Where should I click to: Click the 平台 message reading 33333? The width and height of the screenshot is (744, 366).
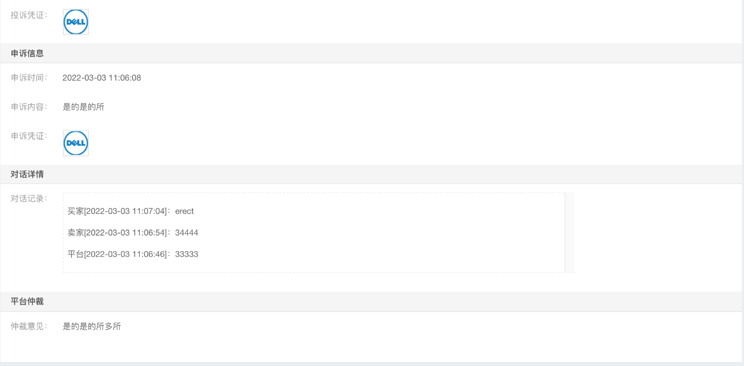point(133,254)
